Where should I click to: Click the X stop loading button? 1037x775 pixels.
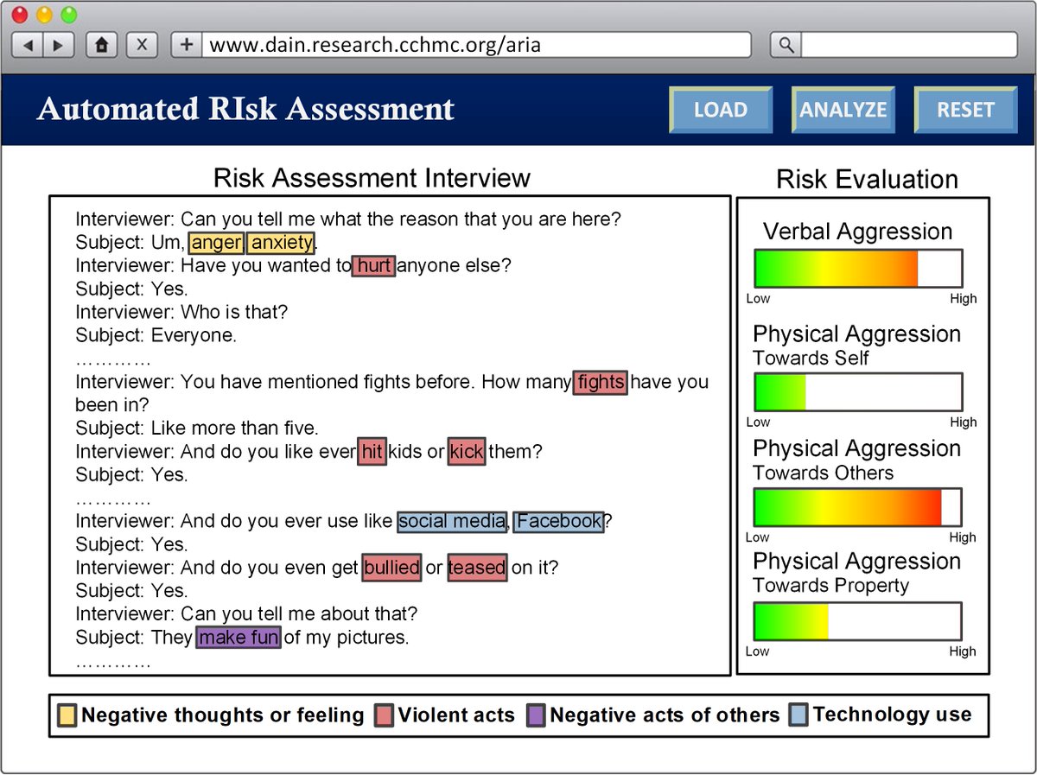click(143, 45)
